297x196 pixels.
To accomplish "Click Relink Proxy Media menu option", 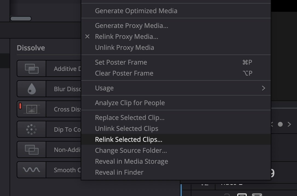I will (126, 37).
